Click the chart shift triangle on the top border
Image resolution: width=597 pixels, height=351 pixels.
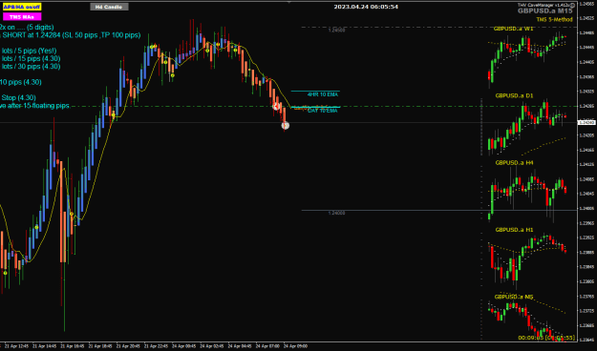[289, 2]
